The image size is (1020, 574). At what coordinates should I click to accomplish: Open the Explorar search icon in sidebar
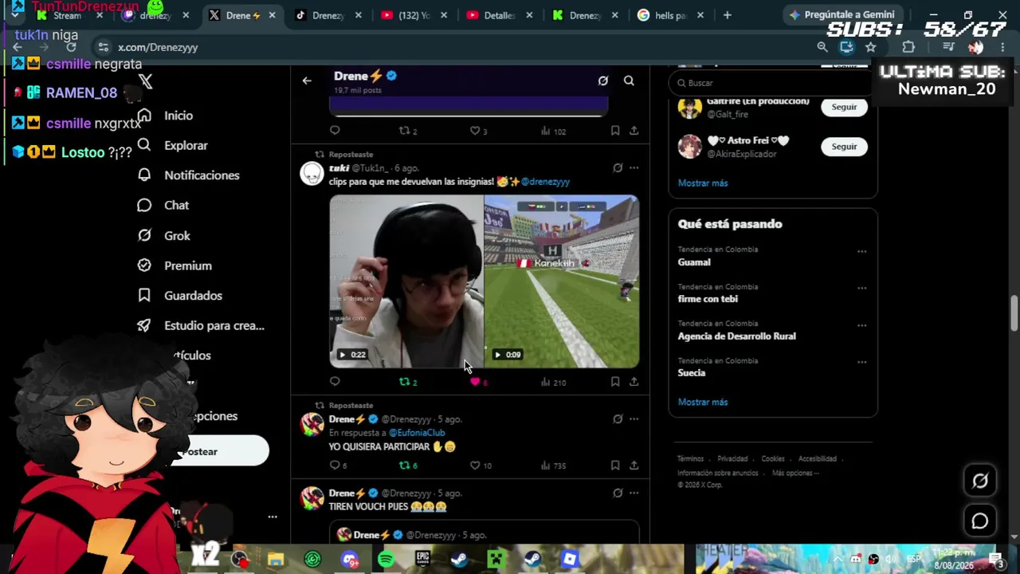[x=144, y=145]
